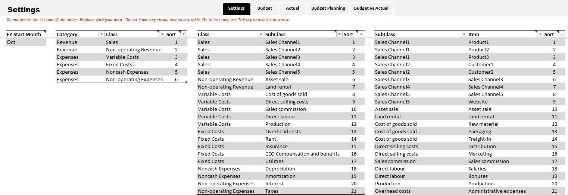Select the red instruction note text

pos(148,20)
